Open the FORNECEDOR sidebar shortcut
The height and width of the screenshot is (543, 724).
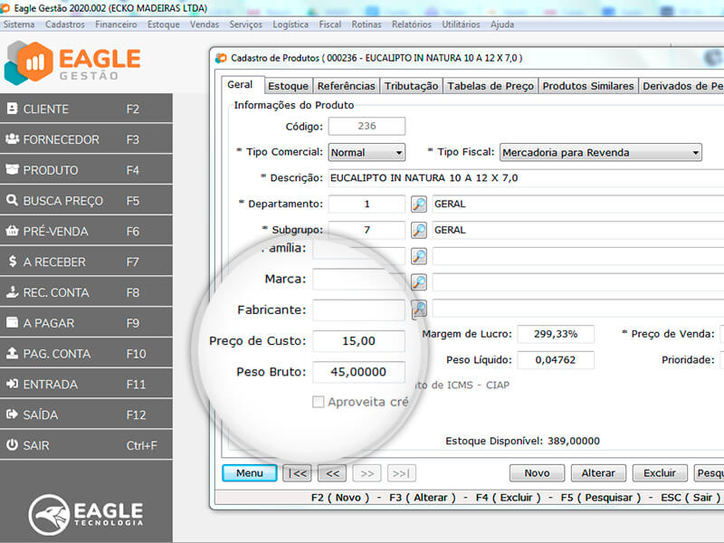point(86,139)
